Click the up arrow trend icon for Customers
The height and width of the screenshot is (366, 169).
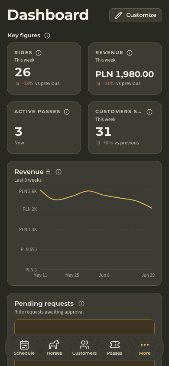pos(98,143)
